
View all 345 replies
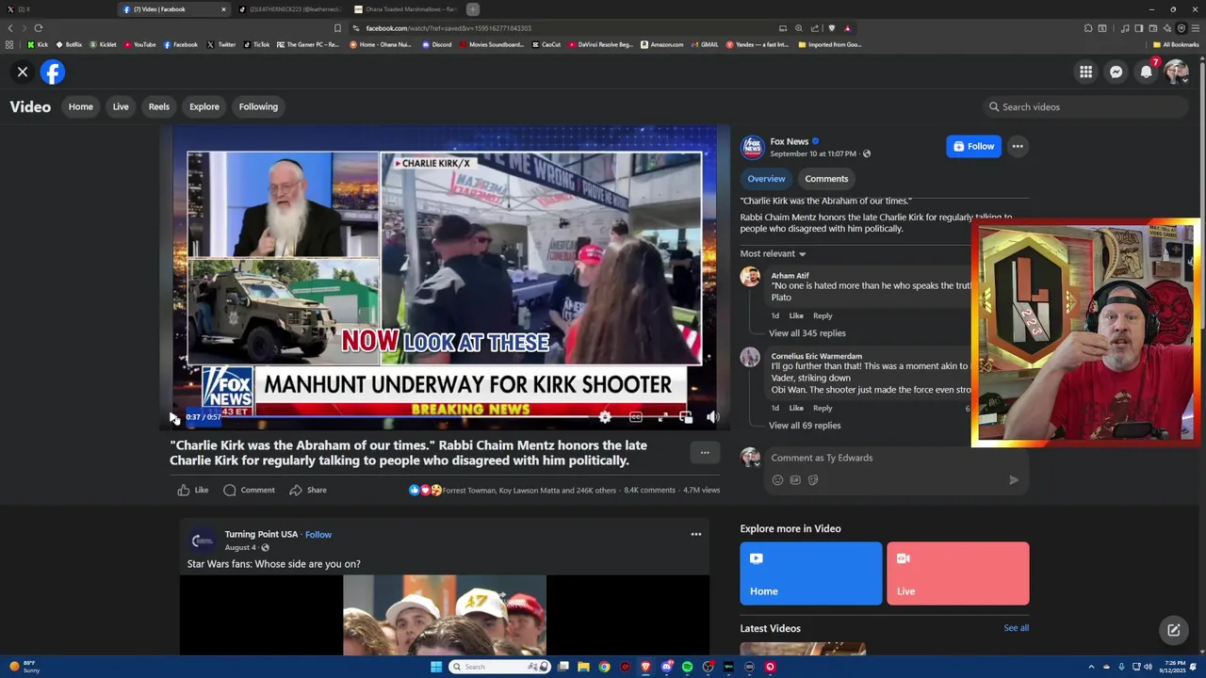807,333
